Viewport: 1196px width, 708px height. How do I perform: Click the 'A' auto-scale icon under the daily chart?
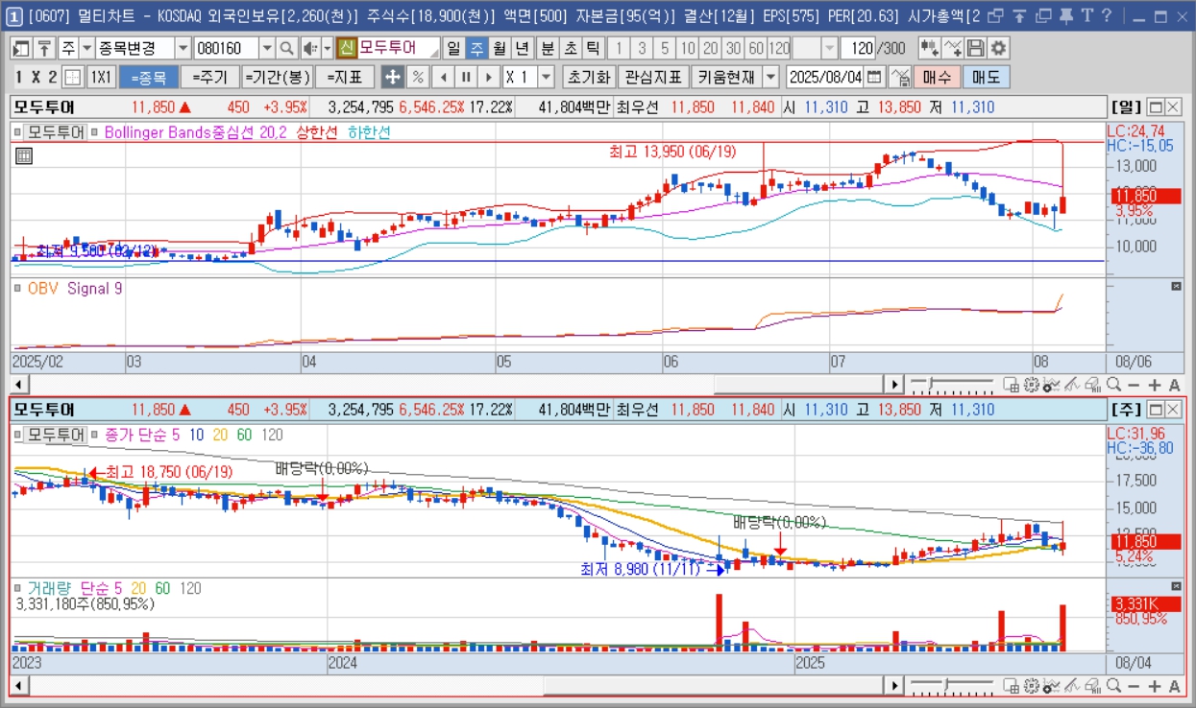click(1174, 385)
